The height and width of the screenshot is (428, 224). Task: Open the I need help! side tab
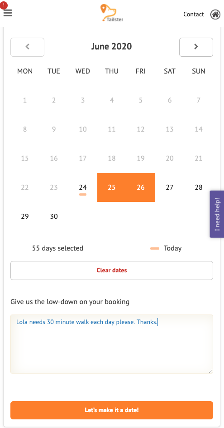click(x=217, y=214)
